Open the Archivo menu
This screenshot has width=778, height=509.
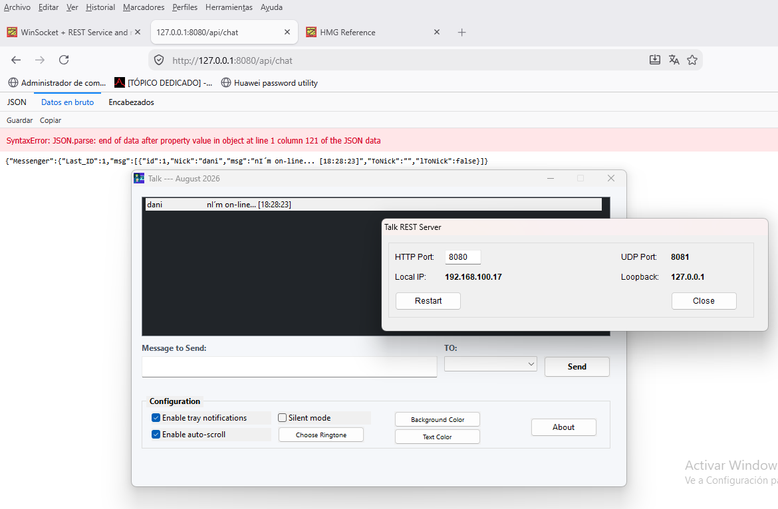[17, 7]
